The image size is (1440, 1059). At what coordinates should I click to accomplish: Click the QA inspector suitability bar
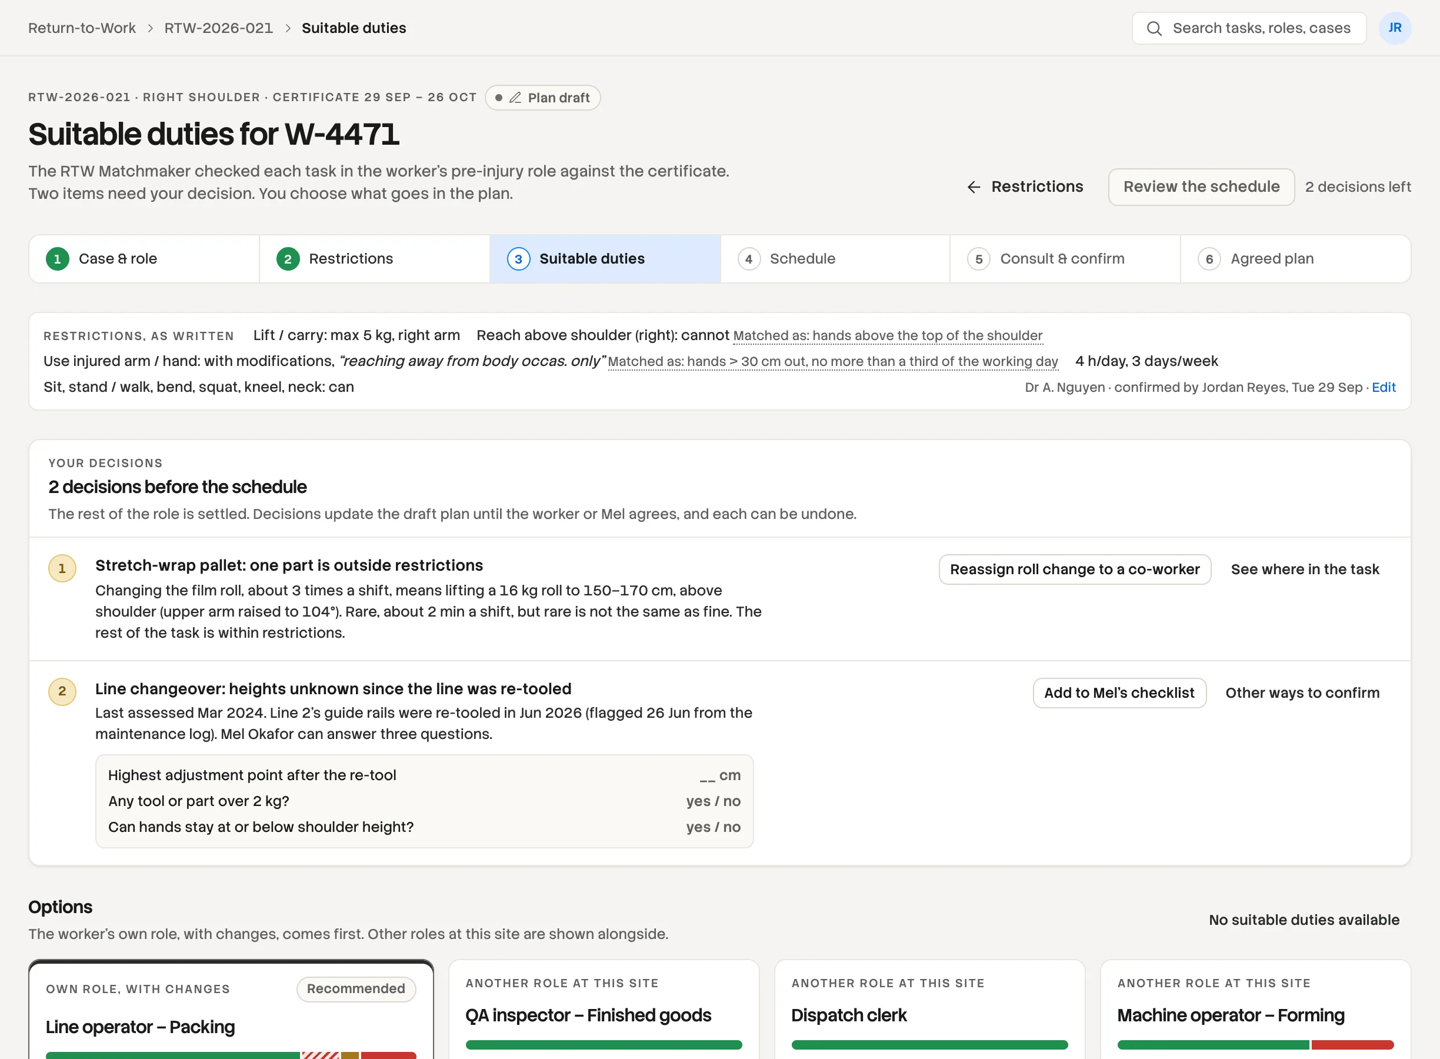click(604, 1045)
